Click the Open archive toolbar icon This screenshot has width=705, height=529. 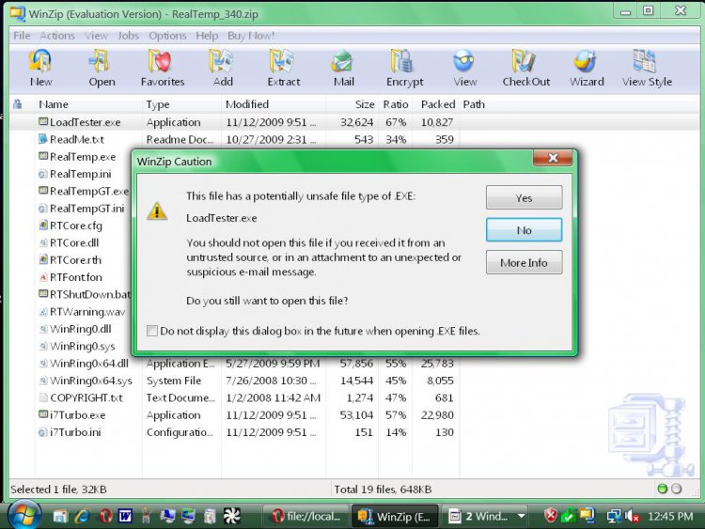pyautogui.click(x=101, y=61)
